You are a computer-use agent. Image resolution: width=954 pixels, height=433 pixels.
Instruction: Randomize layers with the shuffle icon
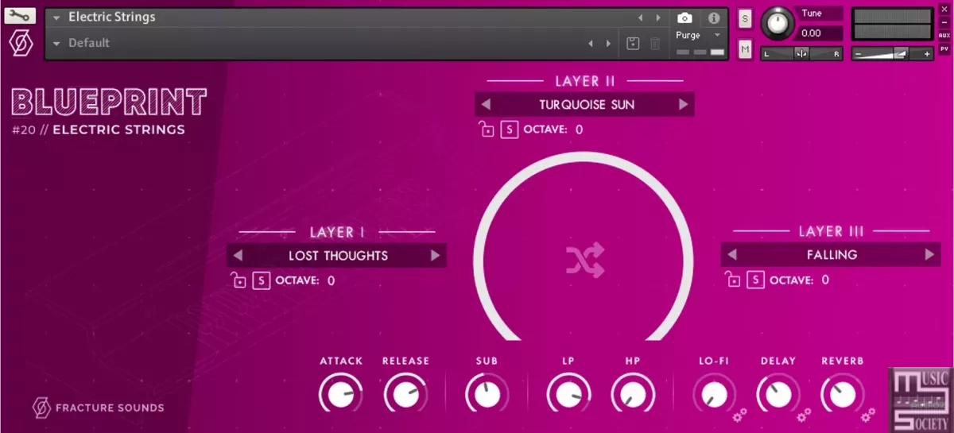[585, 261]
